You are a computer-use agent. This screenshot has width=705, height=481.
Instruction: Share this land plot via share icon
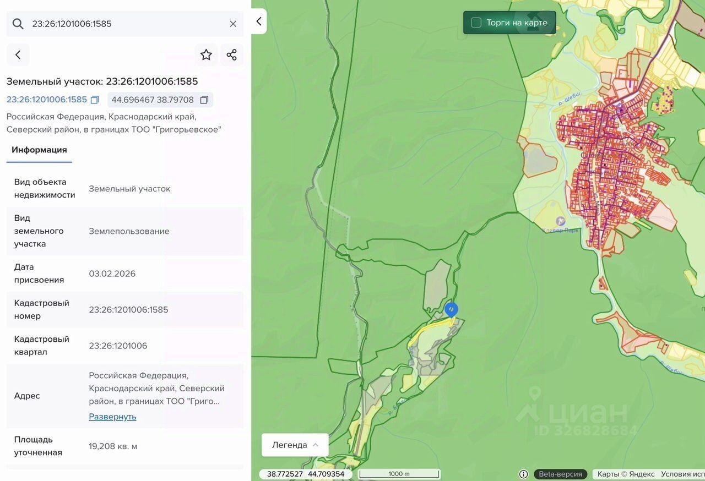[232, 55]
